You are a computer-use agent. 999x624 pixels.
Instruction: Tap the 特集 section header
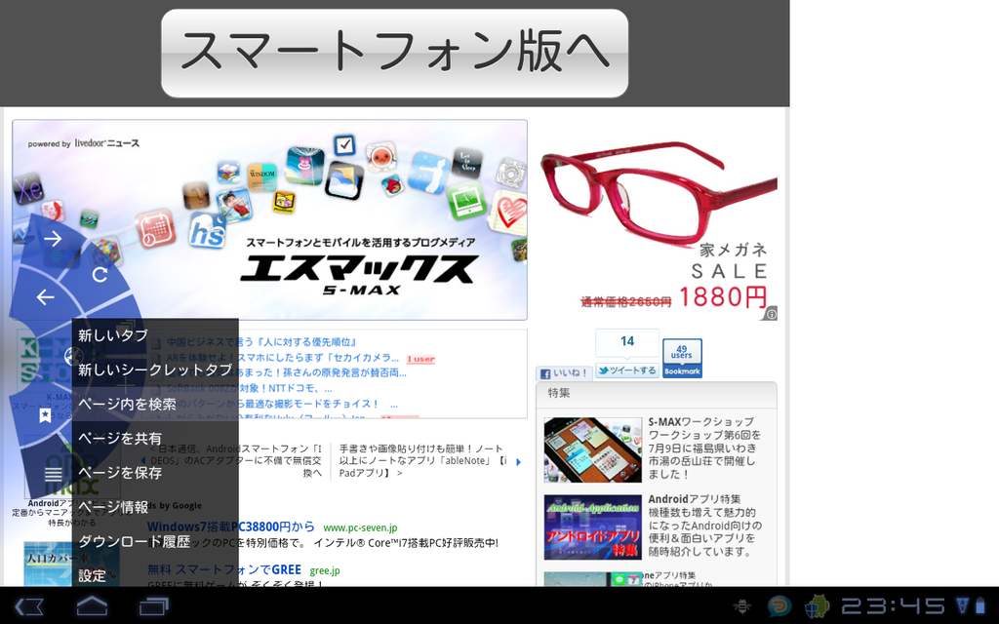[x=657, y=394]
